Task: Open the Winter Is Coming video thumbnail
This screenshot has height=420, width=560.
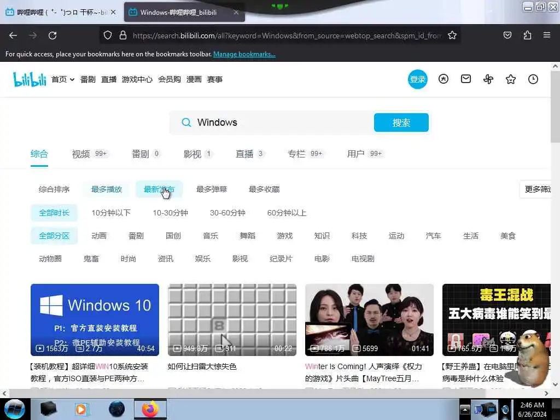Action: click(x=369, y=319)
